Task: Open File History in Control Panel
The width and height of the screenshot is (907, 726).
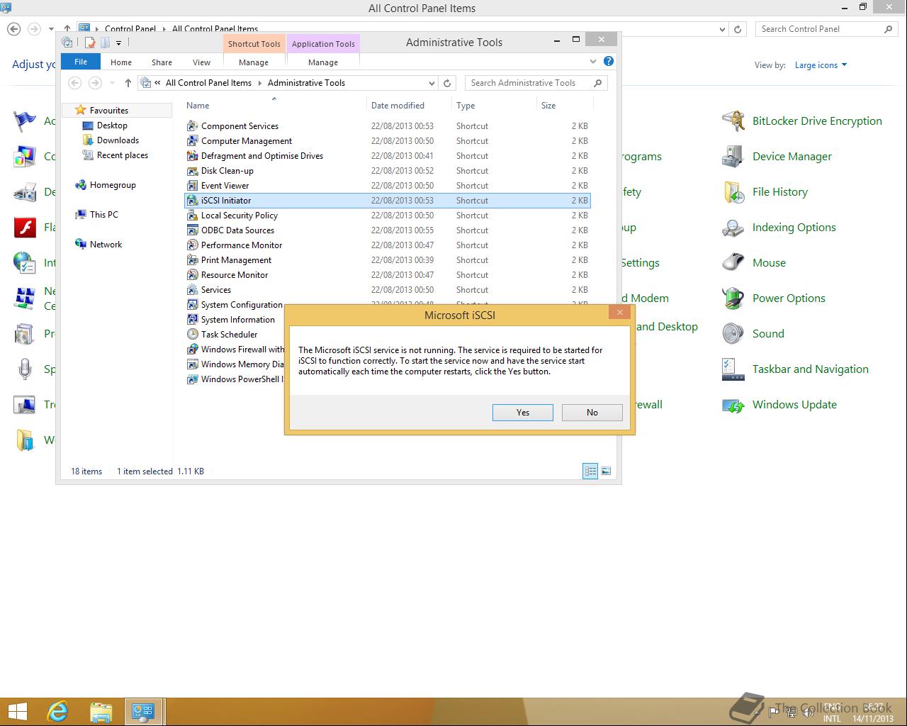Action: tap(779, 191)
